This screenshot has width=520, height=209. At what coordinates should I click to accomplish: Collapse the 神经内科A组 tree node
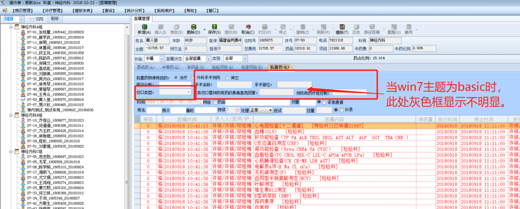tap(11, 27)
